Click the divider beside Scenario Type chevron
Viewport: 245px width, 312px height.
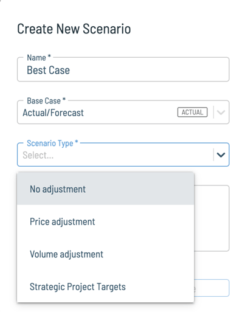(x=213, y=154)
